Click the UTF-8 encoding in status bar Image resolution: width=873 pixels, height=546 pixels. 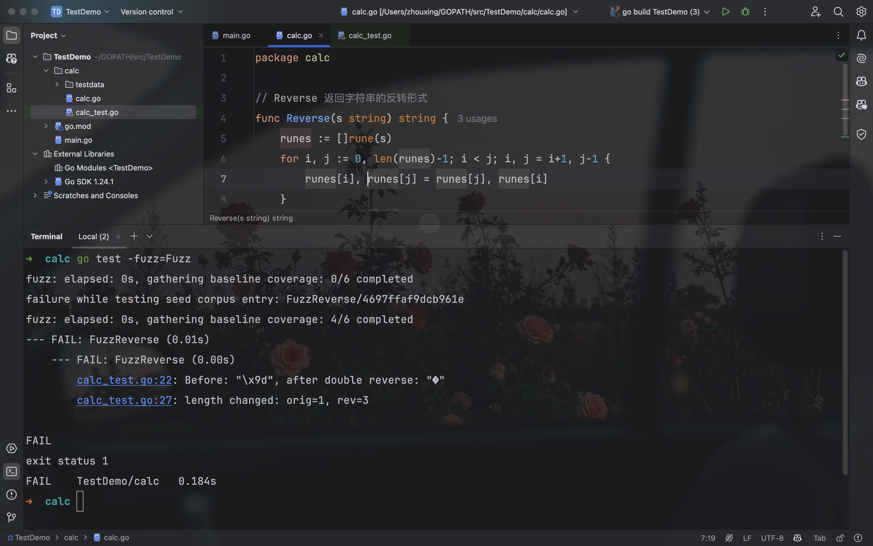(x=772, y=538)
